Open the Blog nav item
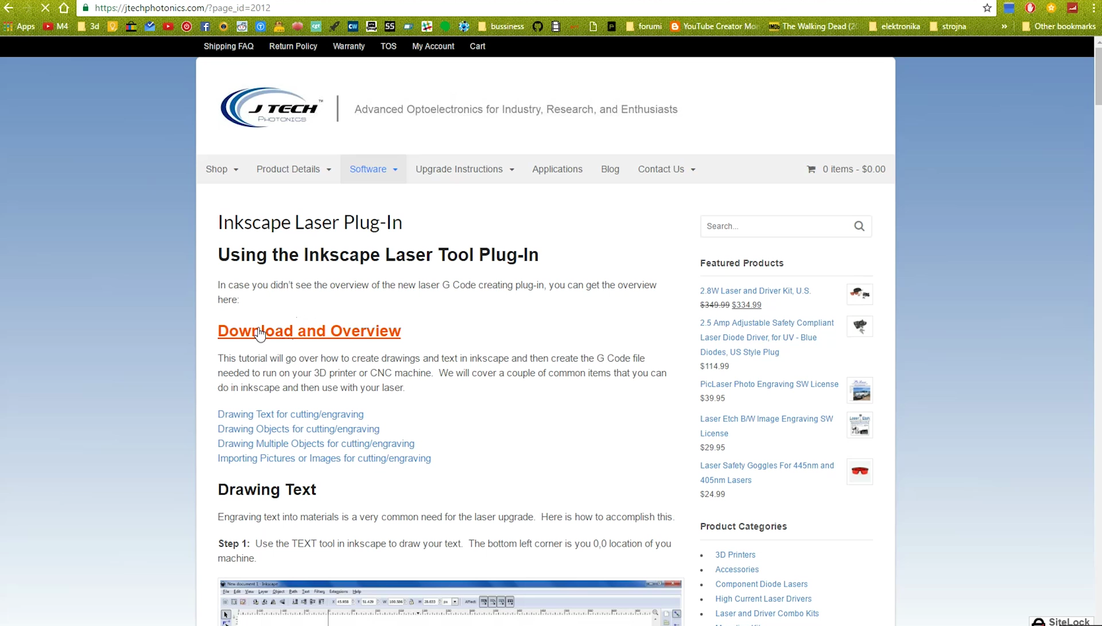Viewport: 1102px width, 626px height. click(x=610, y=169)
